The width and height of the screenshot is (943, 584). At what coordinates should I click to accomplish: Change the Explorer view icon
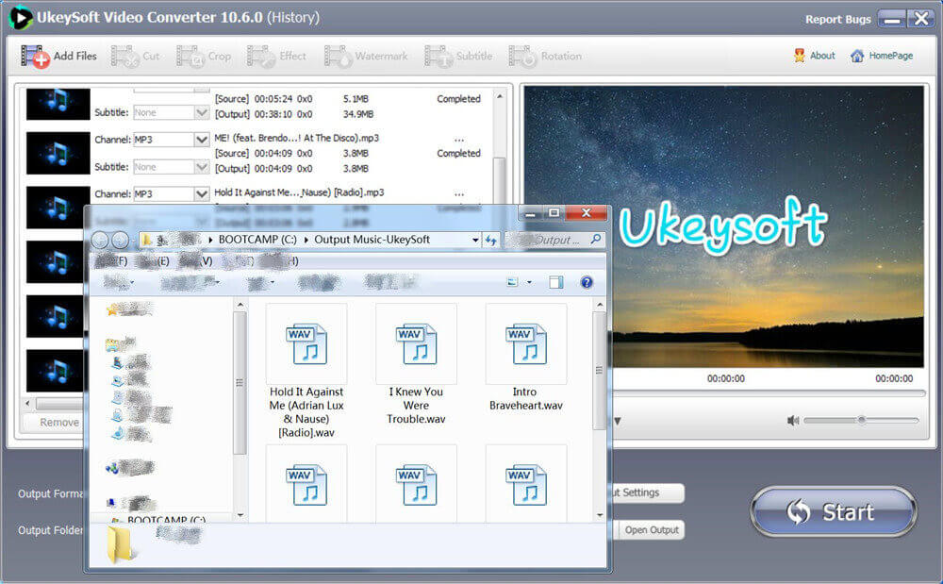pos(512,282)
